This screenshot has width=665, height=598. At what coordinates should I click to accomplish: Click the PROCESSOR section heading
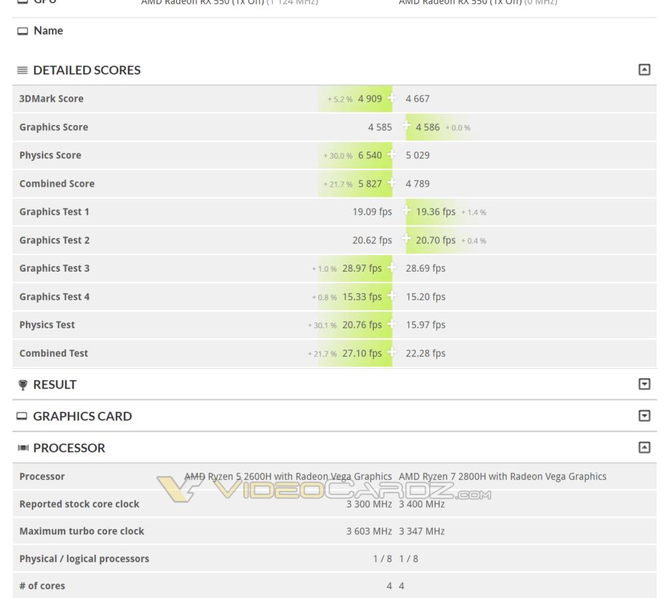69,448
